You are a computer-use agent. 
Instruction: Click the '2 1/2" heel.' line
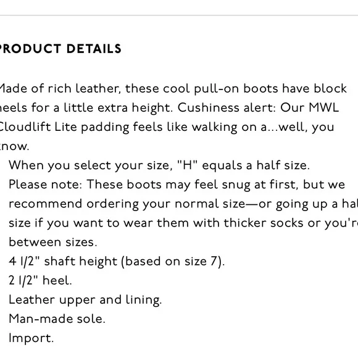pos(40,281)
